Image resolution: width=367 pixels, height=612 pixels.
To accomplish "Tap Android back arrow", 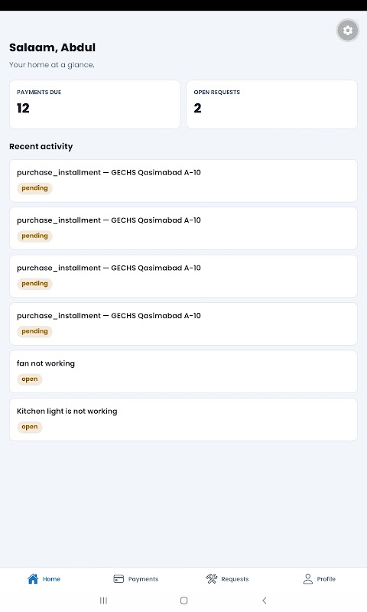I will point(265,601).
